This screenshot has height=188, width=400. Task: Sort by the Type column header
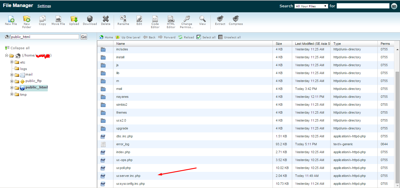point(354,44)
